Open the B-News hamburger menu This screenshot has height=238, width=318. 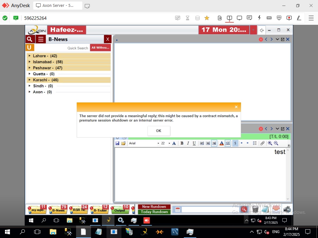[x=41, y=39]
